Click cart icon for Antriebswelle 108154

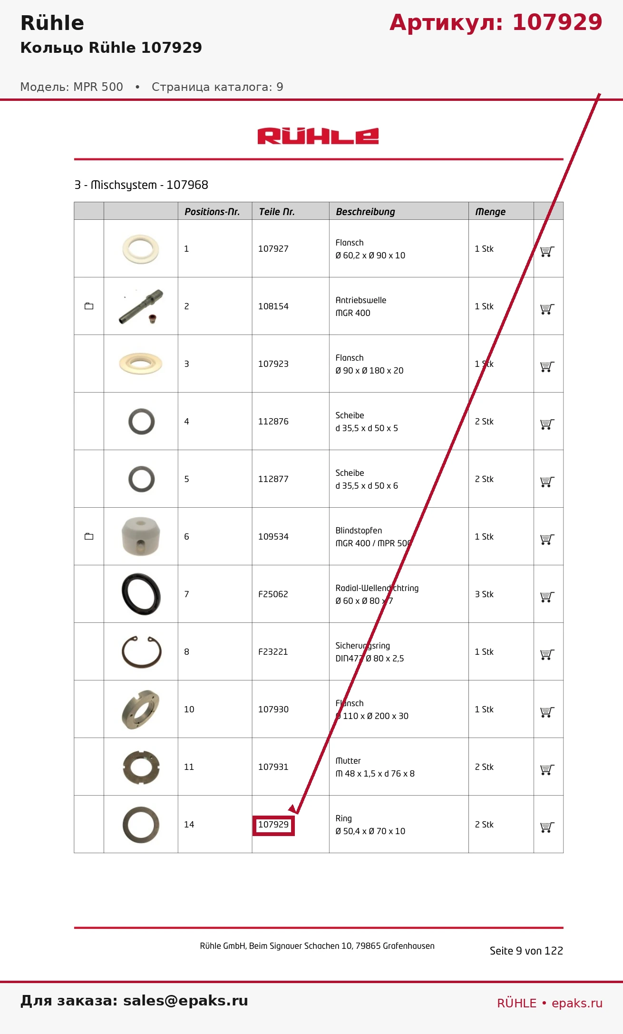tap(547, 309)
